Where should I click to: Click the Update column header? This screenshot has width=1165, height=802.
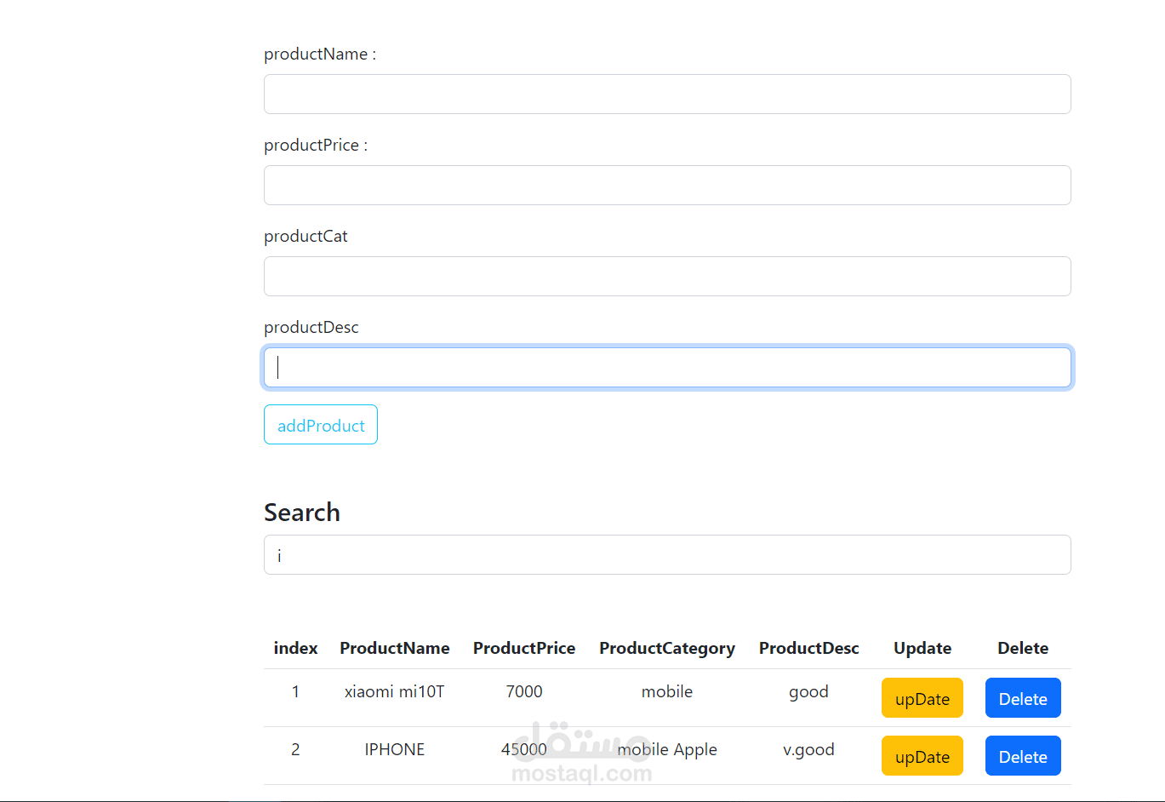pos(922,649)
